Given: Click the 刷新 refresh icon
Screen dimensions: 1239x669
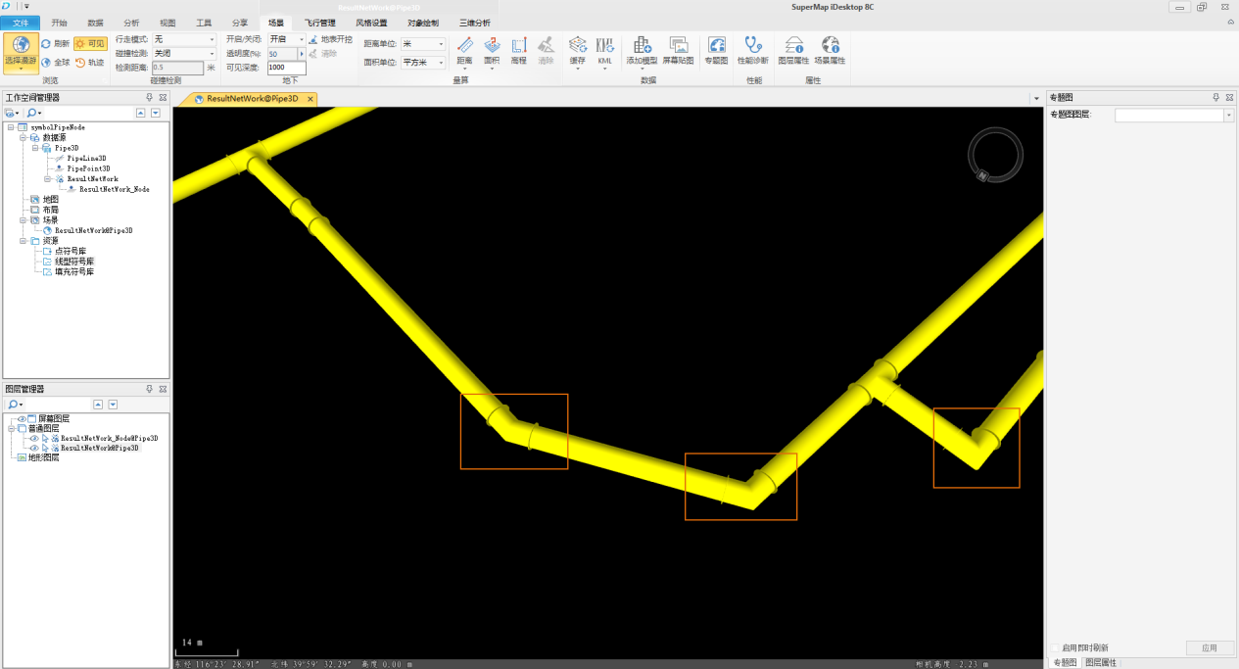Looking at the screenshot, I should pos(46,44).
